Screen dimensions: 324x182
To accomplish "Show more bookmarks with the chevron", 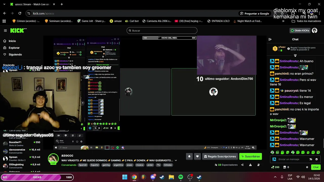I will point(283,21).
